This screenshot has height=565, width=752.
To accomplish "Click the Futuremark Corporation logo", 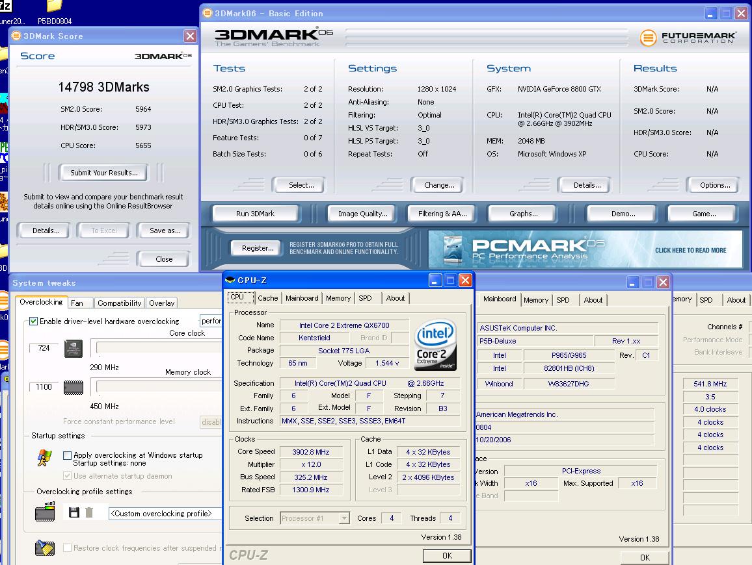I will [688, 38].
